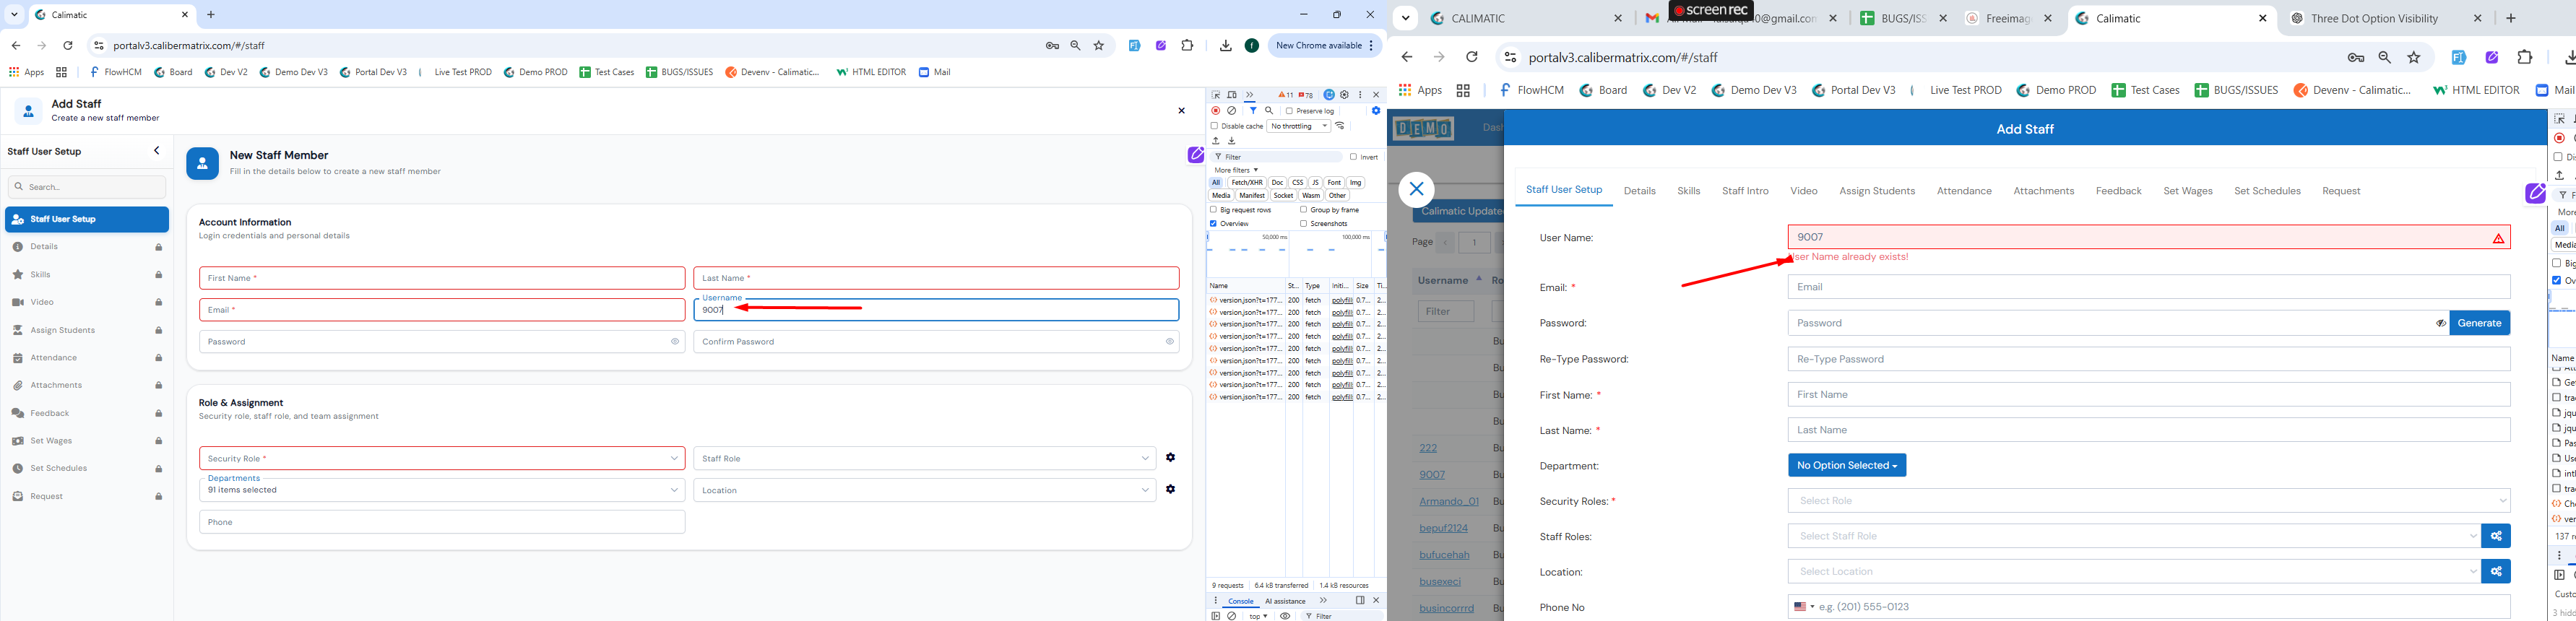The height and width of the screenshot is (621, 2576).
Task: Open the No Option Selected department dropdown
Action: [1846, 466]
